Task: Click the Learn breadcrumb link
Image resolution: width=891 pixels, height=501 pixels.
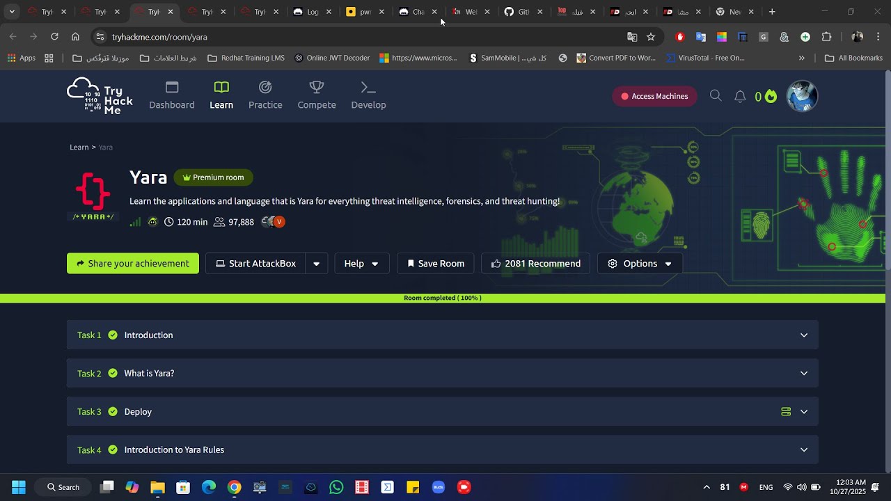Action: pyautogui.click(x=79, y=148)
